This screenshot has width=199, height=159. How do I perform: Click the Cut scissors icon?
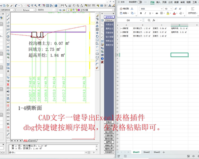click(132, 9)
